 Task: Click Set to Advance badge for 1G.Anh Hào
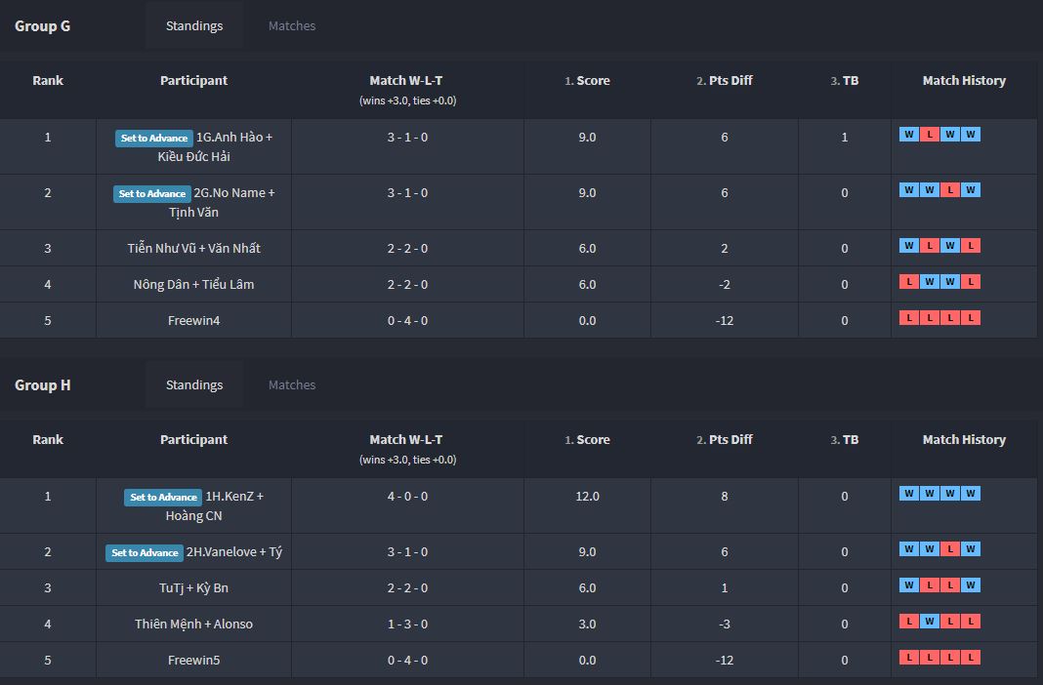click(153, 139)
